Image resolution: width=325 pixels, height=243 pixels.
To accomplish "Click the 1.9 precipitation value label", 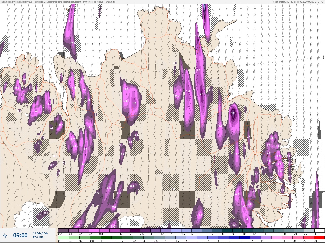I will click(197, 36).
